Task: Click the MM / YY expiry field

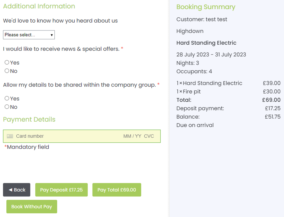Action: 132,136
